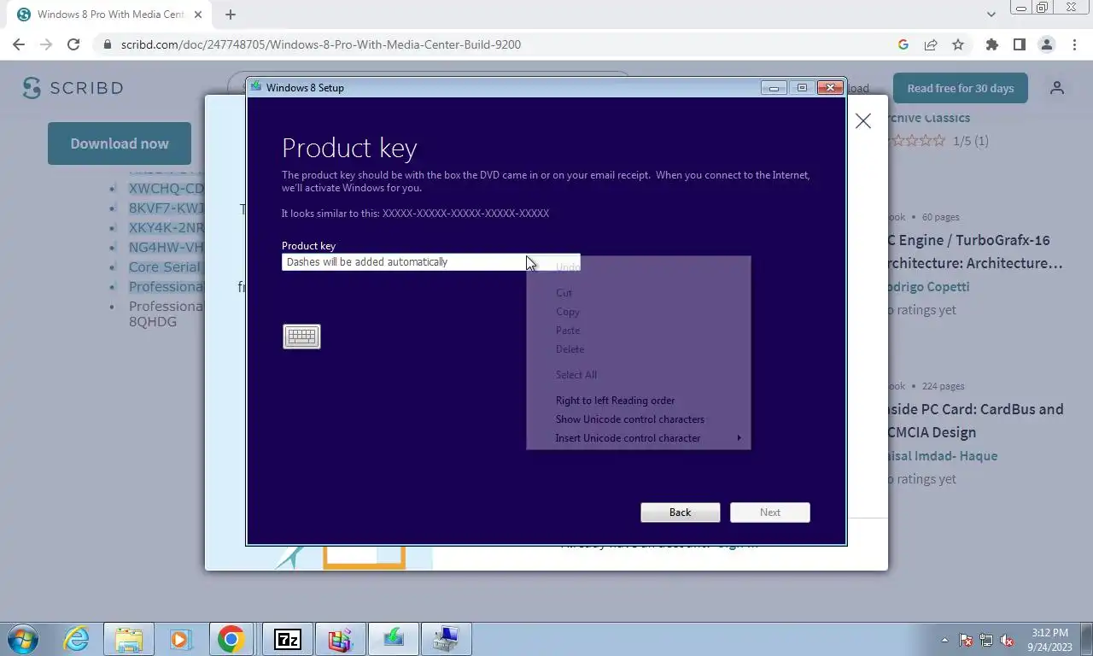Image resolution: width=1093 pixels, height=656 pixels.
Task: Open Windows Media Player from the taskbar
Action: [x=180, y=639]
